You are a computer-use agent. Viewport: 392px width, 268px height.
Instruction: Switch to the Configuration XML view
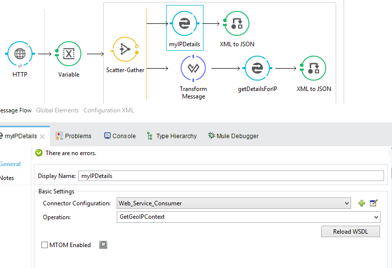coord(108,110)
